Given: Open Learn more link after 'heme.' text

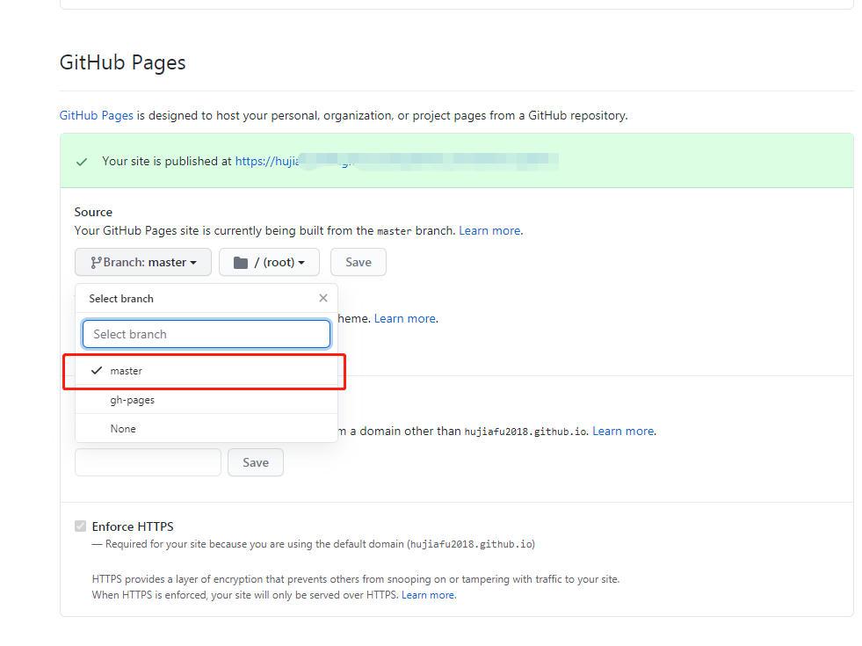Looking at the screenshot, I should click(405, 319).
